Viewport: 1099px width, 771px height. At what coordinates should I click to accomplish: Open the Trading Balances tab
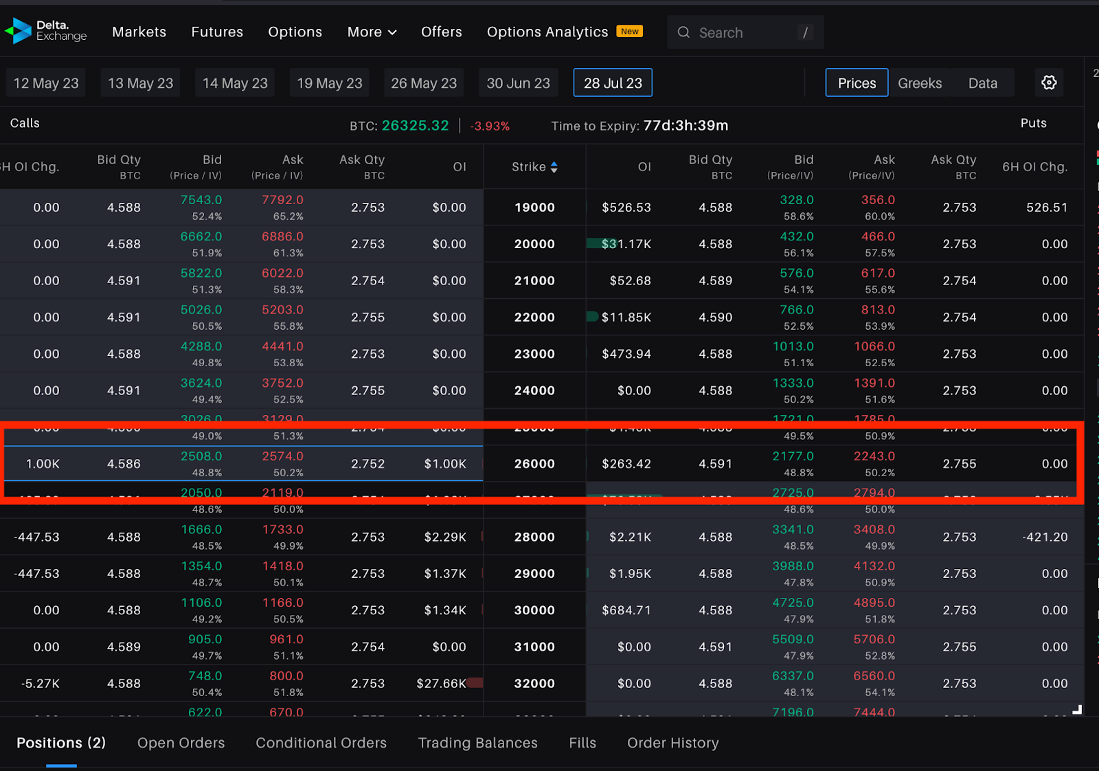point(477,743)
